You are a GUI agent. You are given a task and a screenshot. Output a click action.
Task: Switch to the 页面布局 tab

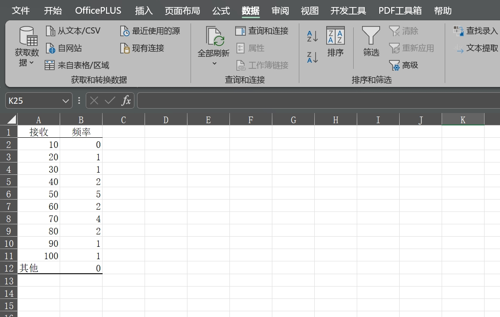(183, 11)
